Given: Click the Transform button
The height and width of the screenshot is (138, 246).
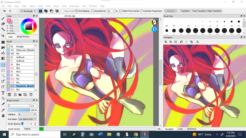Looking at the screenshot, I should tap(185, 11).
